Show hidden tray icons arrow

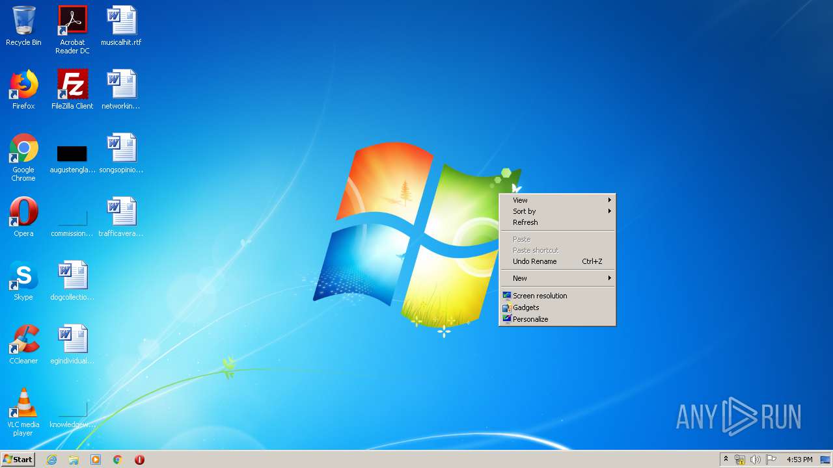pyautogui.click(x=726, y=460)
